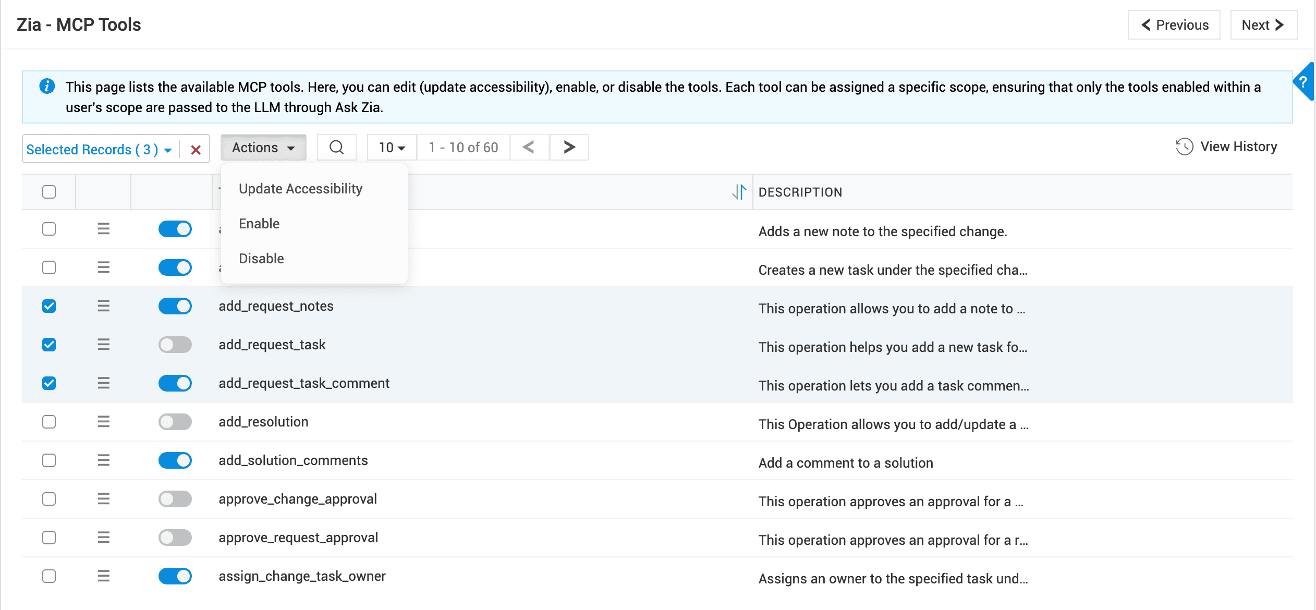Viewport: 1316px width, 610px height.
Task: Click drag handle for approve_request_approval row
Action: click(104, 538)
